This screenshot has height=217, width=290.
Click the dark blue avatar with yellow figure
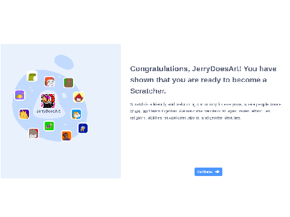(83, 128)
